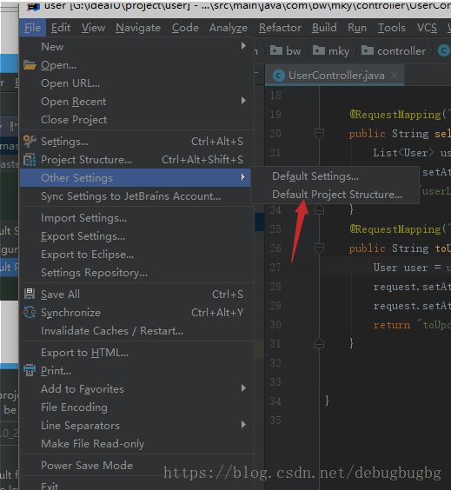
Task: Click 'List<User>' on line 21
Action: coord(403,153)
